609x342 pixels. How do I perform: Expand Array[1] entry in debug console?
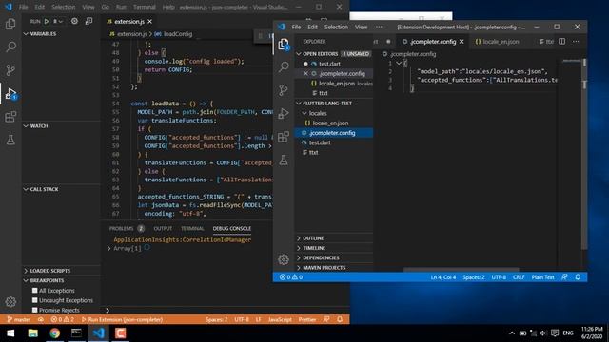(x=109, y=249)
